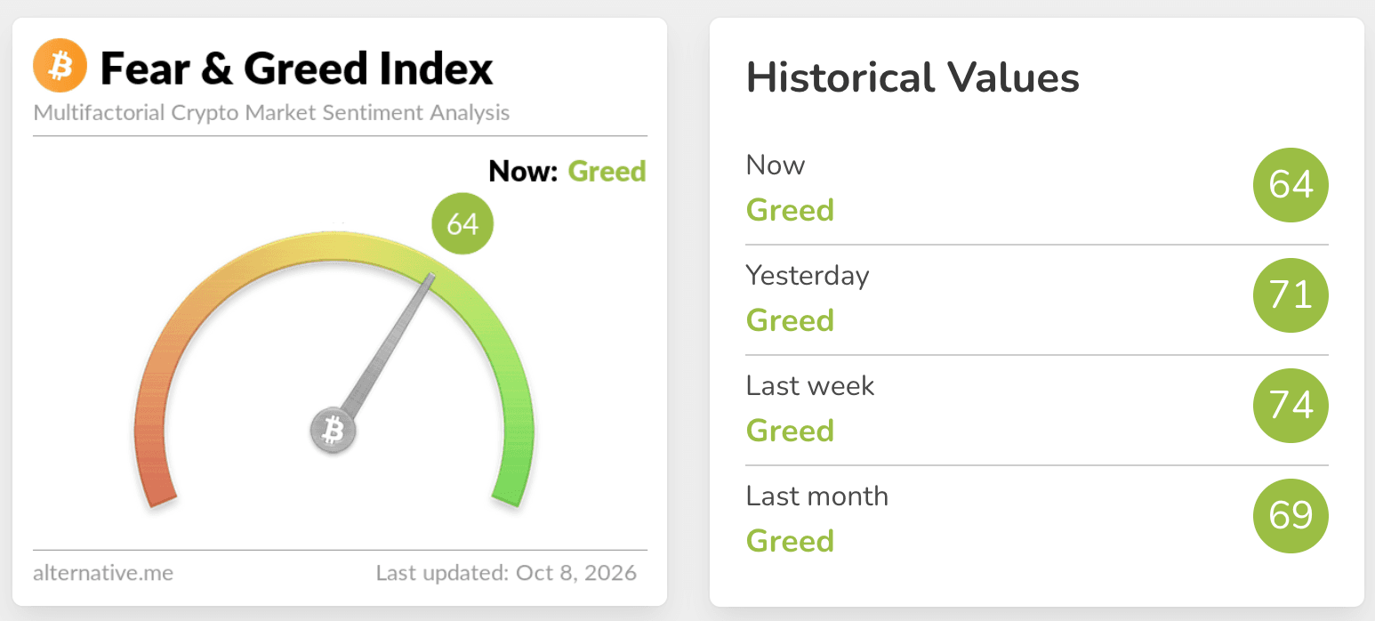Image resolution: width=1375 pixels, height=621 pixels.
Task: Click the Historical Values heading
Action: [913, 77]
